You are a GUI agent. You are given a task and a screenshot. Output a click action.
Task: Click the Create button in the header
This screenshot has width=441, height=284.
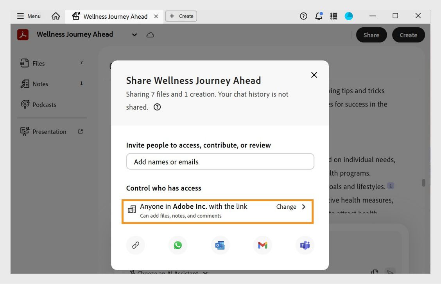(408, 35)
